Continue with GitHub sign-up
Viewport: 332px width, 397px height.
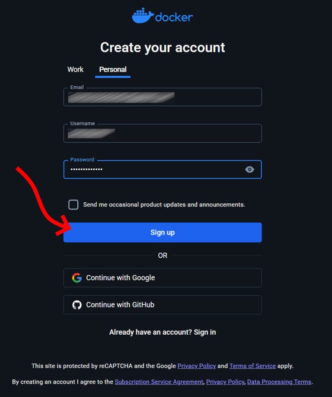pos(163,305)
